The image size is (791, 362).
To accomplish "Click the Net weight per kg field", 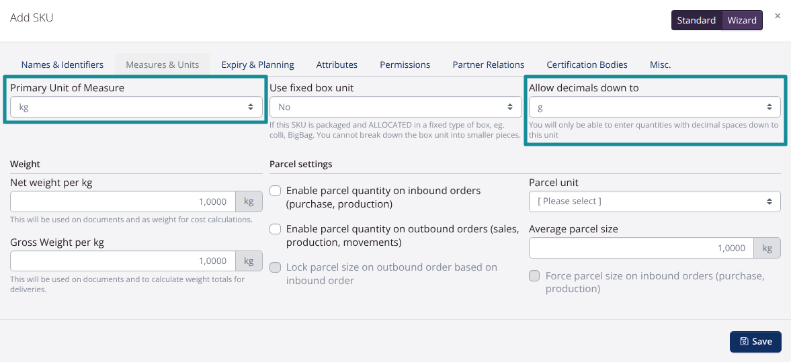I will 123,201.
